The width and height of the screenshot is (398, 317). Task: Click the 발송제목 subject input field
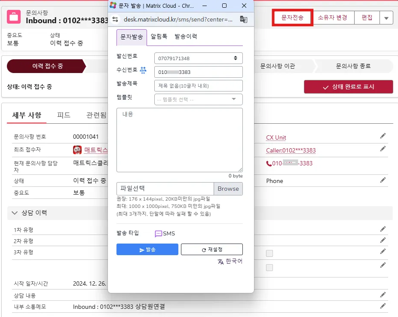tap(198, 86)
